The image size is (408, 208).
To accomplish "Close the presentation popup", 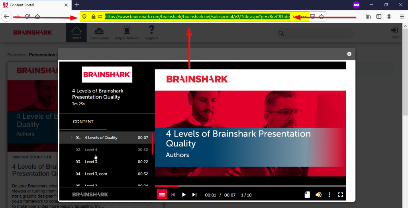I will tap(349, 54).
